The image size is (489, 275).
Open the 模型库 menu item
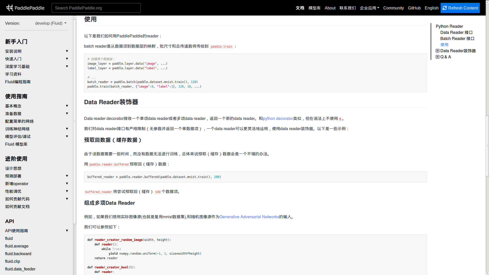314,8
